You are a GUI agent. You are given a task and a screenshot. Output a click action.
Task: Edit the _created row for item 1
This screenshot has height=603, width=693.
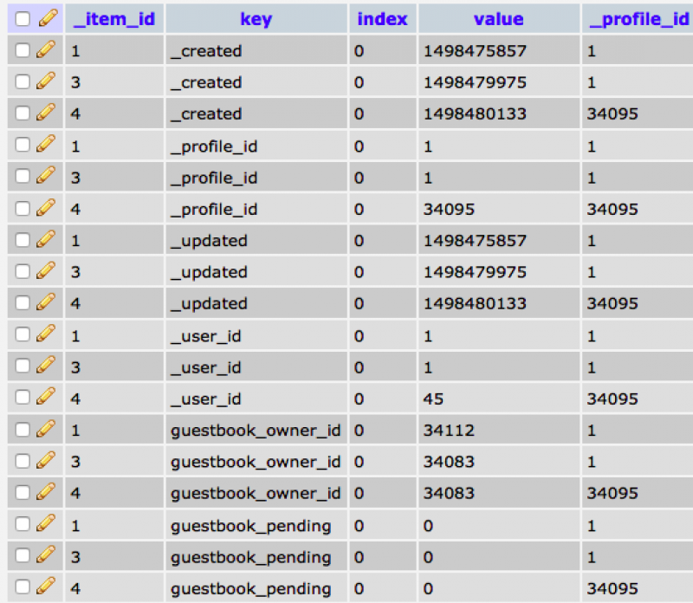point(46,49)
